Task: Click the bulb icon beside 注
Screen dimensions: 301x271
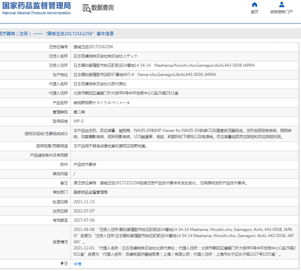Action: pos(62,263)
